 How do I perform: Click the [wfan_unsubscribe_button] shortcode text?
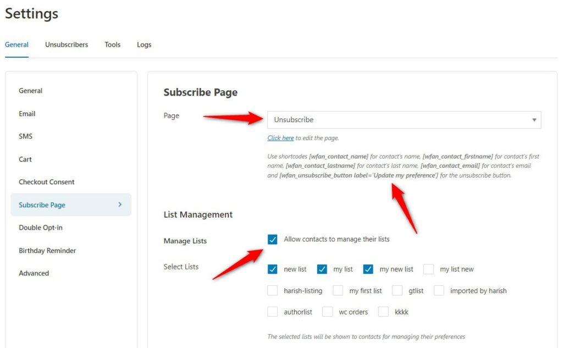pyautogui.click(x=358, y=175)
